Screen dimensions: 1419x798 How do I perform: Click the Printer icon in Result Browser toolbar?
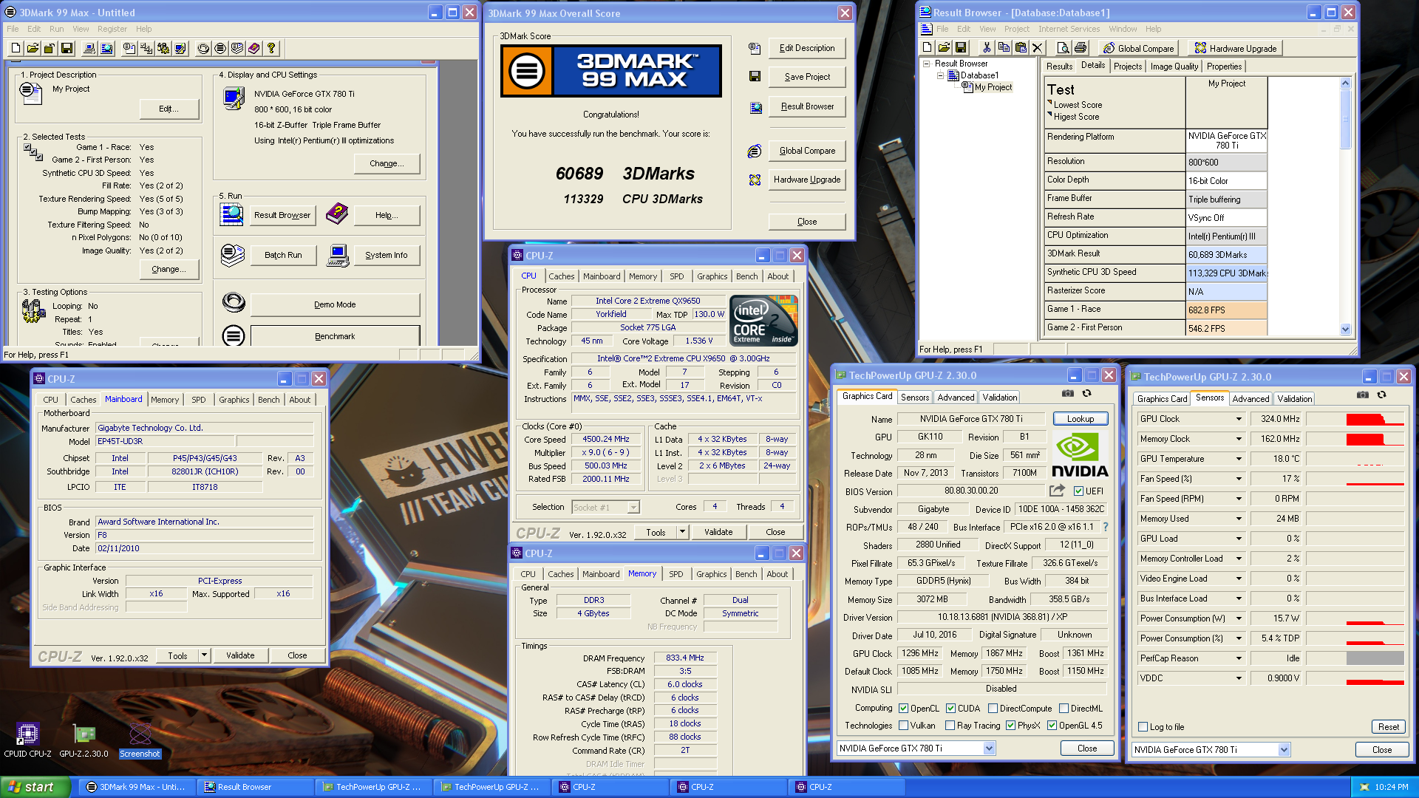tap(1080, 48)
